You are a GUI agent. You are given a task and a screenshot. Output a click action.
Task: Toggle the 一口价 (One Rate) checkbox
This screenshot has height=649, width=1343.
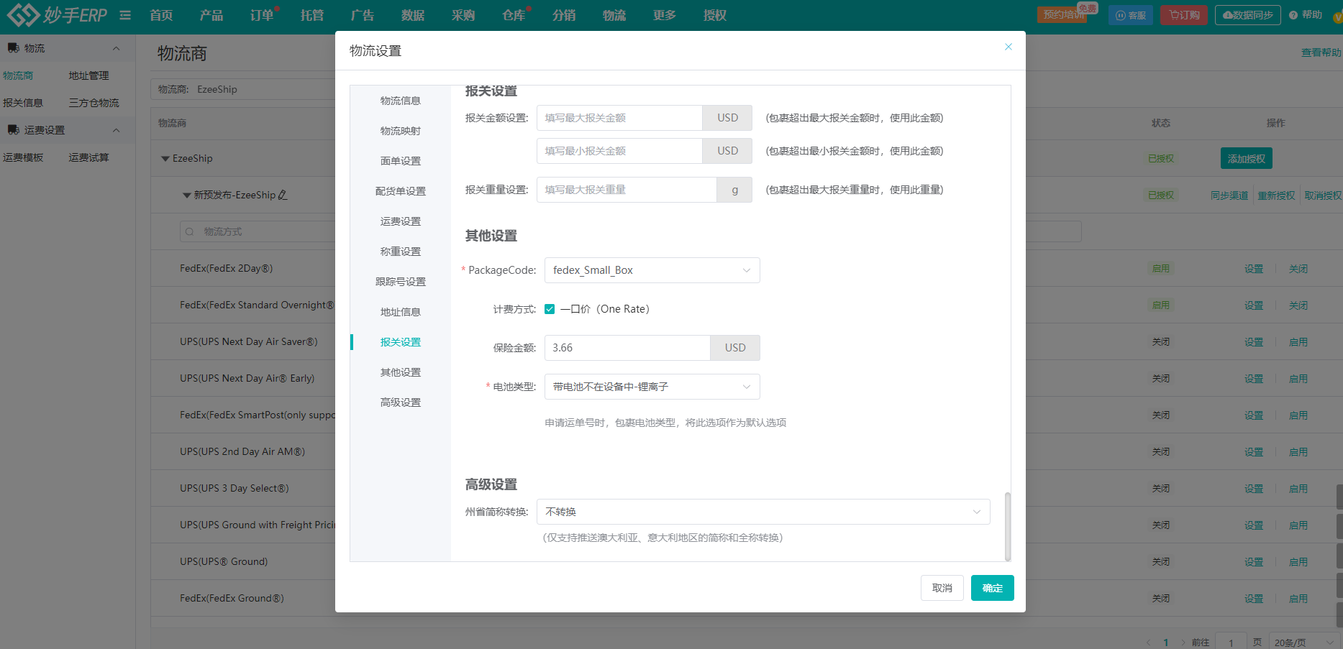[550, 309]
